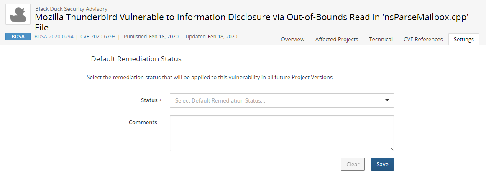Go to the Affected Projects tab
The width and height of the screenshot is (486, 178).
336,39
